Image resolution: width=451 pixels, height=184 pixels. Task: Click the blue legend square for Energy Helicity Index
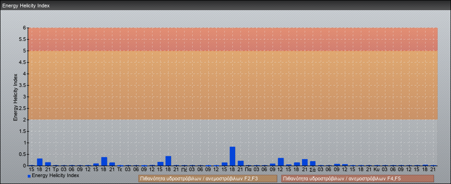(29, 176)
